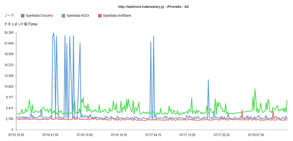Image resolution: width=293 pixels, height=141 pixels.
Task: Click the red Spelldata-SoftBank legend swatch
Action: tap(100, 16)
